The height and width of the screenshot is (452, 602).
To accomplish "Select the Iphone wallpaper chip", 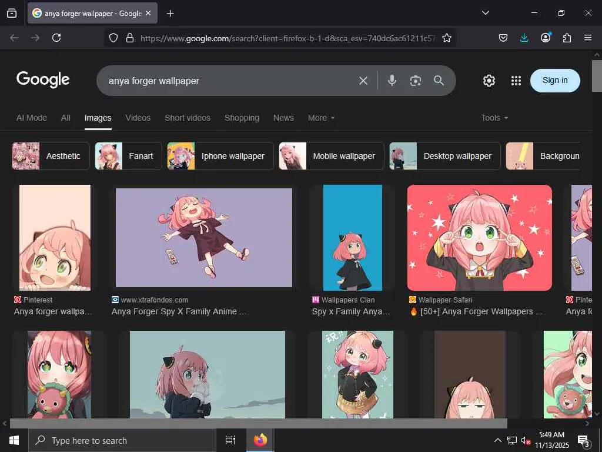I will click(x=220, y=156).
